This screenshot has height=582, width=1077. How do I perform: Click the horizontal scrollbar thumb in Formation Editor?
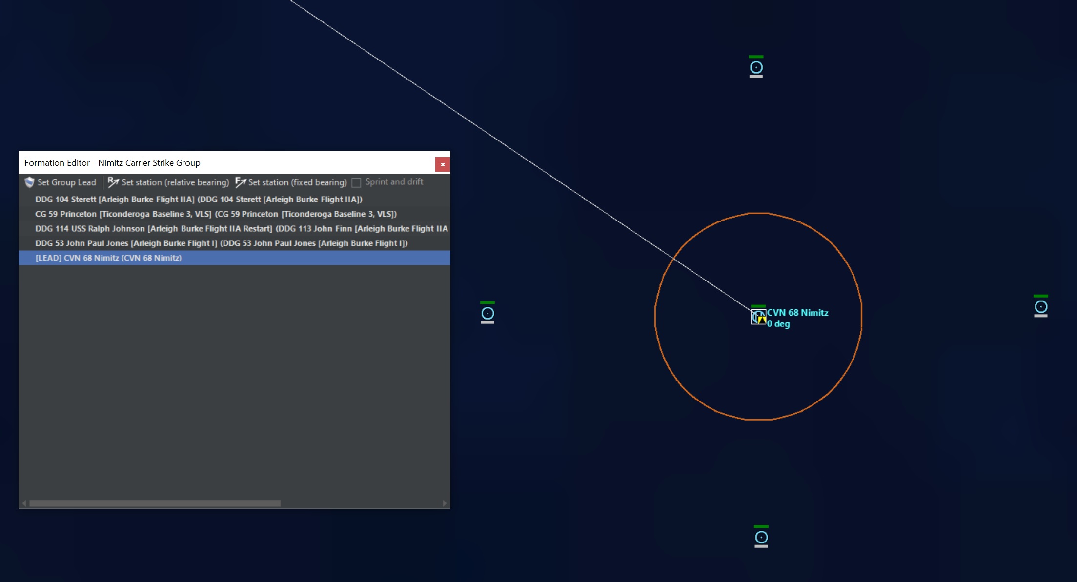tap(155, 503)
